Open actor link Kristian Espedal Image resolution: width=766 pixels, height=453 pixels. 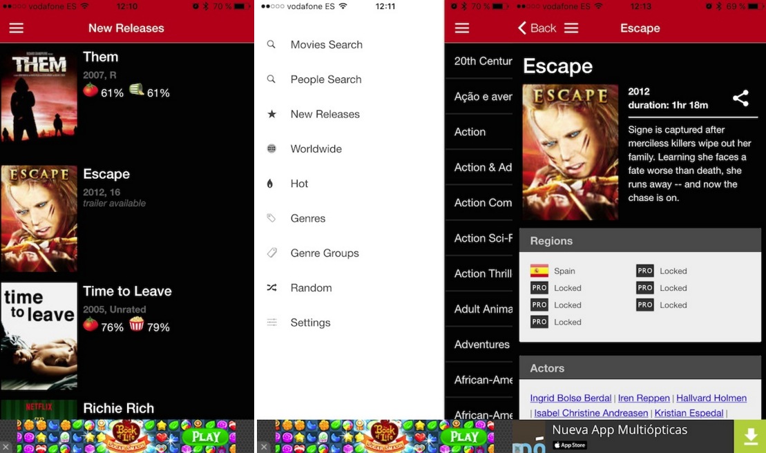[x=689, y=413]
